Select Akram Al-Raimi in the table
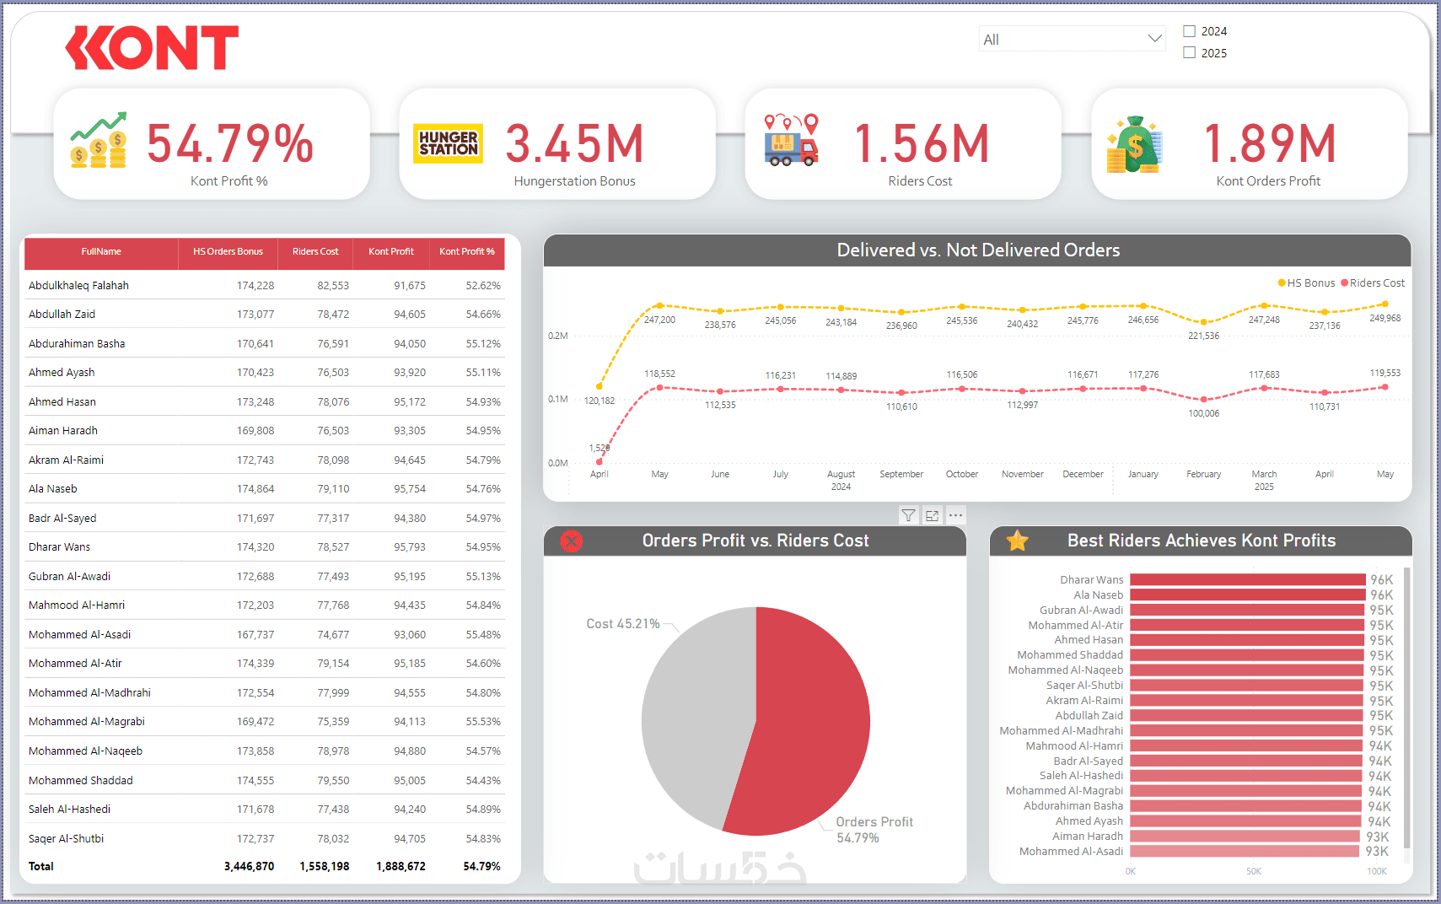Screen dimensions: 1441x904 pos(66,460)
